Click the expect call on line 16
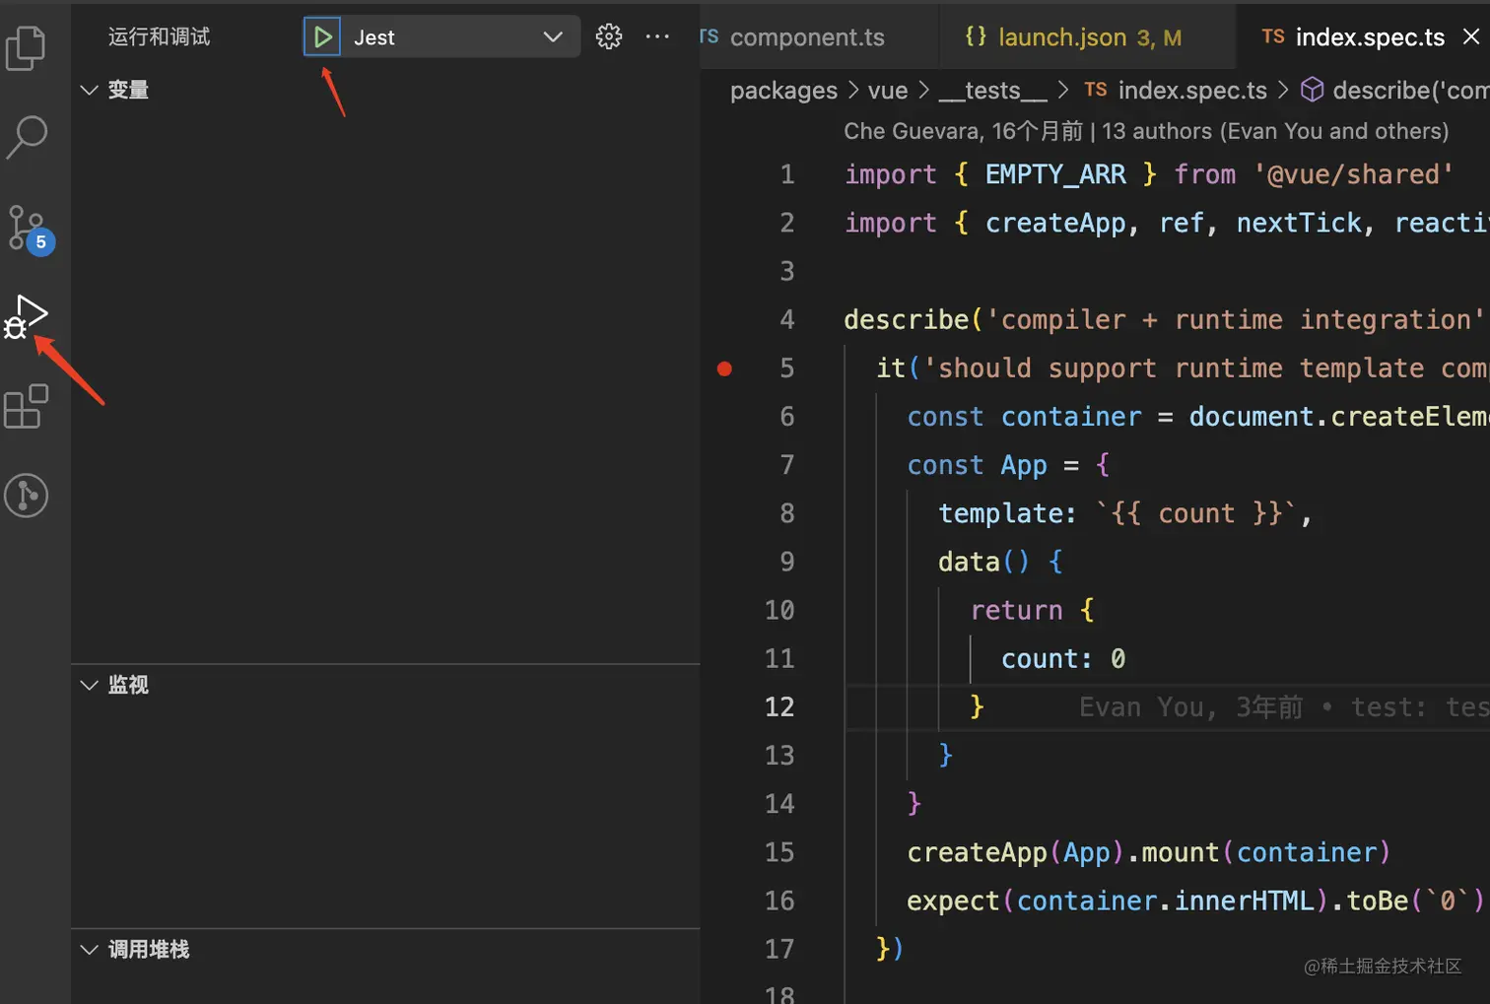Screen dimensions: 1490x1004 (953, 902)
